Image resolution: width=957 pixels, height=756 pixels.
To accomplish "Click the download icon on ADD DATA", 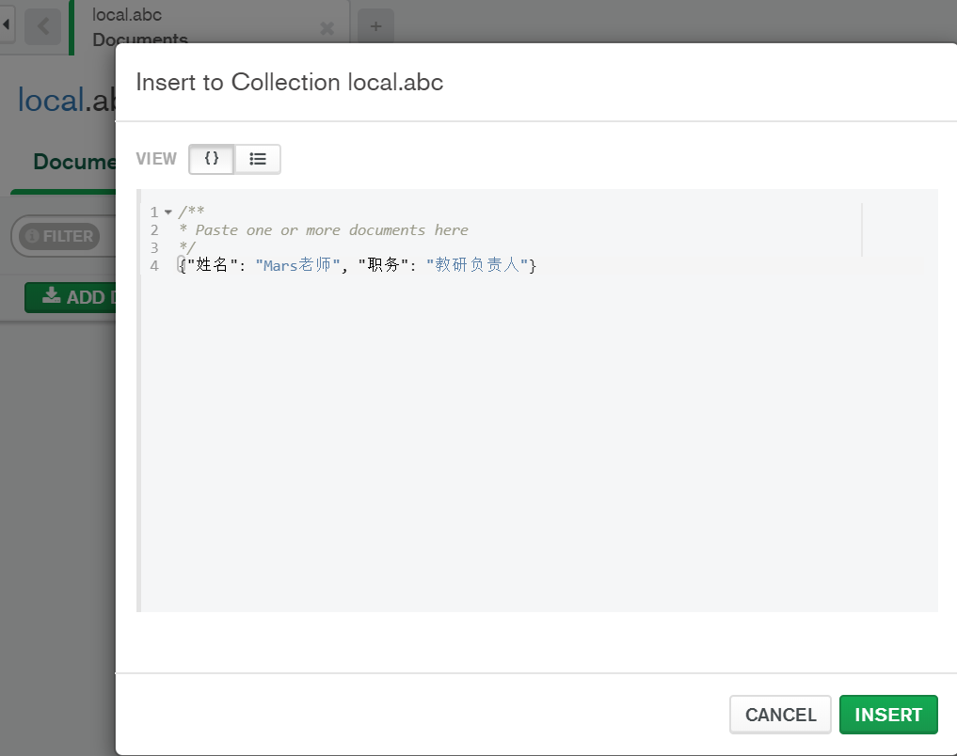I will pyautogui.click(x=51, y=295).
